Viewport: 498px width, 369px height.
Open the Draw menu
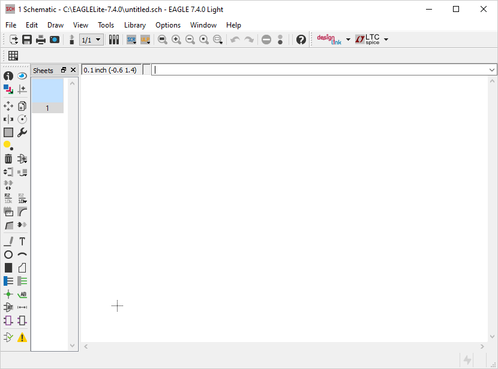point(55,25)
